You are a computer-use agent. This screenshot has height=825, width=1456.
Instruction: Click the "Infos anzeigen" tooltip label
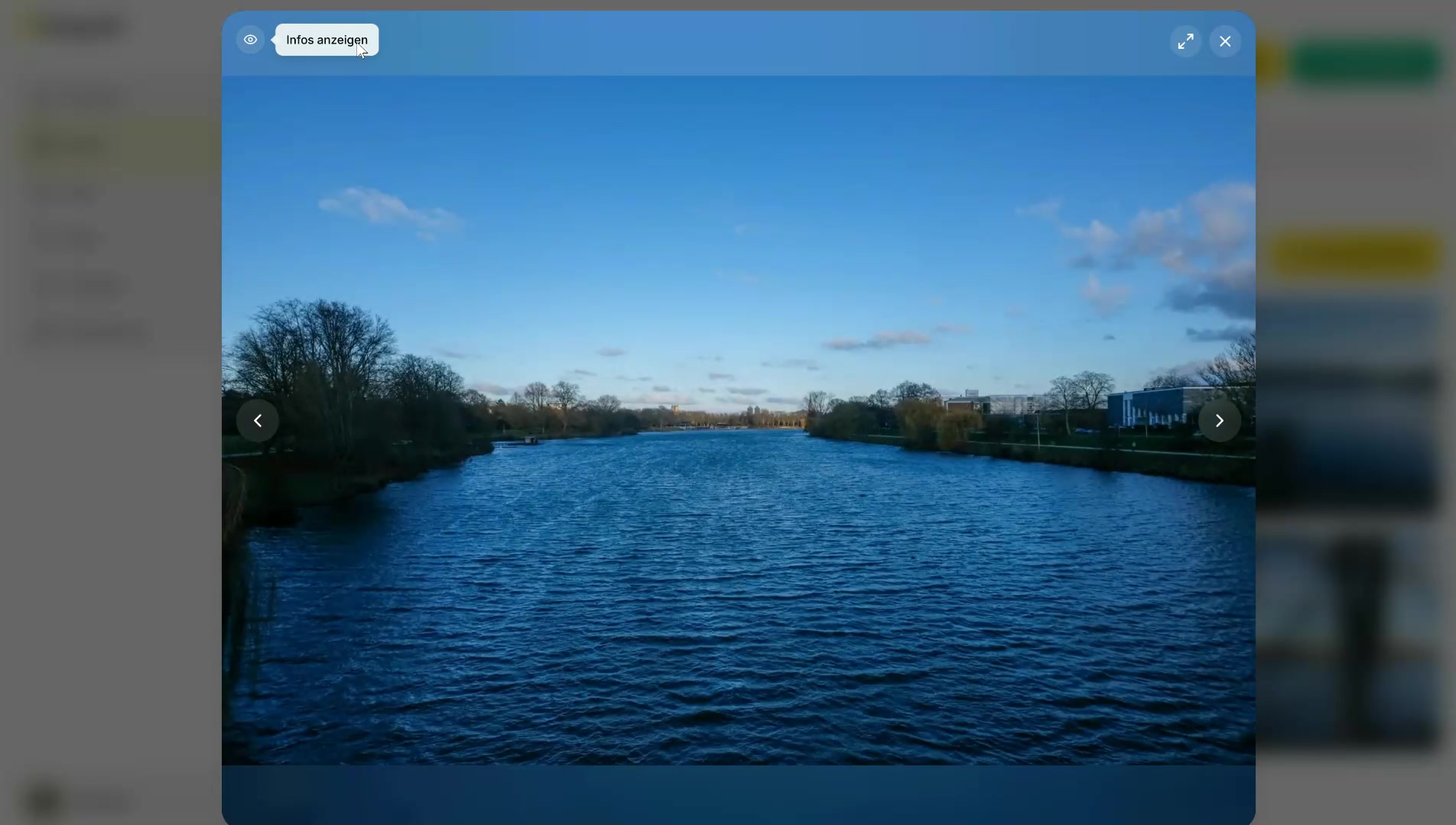(x=327, y=40)
